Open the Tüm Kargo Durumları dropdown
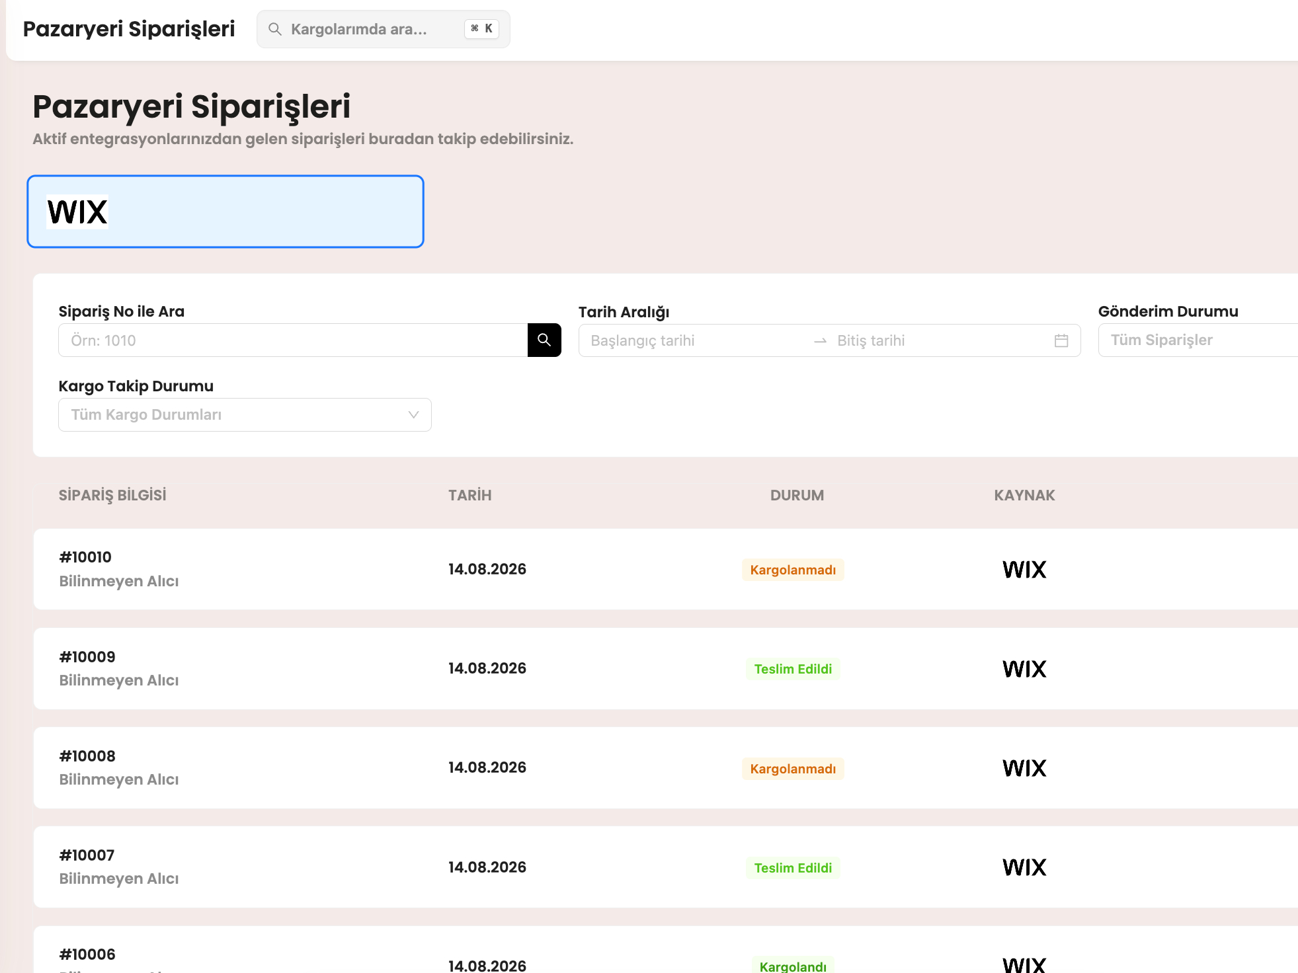1298x973 pixels. coord(245,414)
